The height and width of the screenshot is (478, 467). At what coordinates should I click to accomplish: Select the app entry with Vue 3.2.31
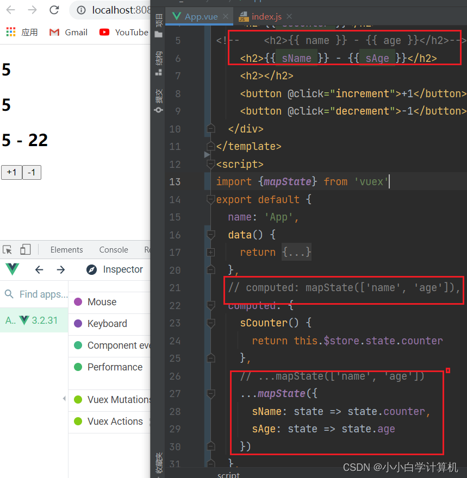[x=34, y=320]
